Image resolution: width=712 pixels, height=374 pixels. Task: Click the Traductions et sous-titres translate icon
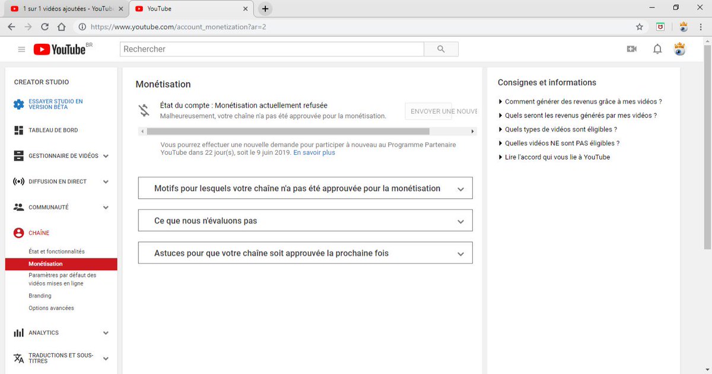[x=18, y=359]
